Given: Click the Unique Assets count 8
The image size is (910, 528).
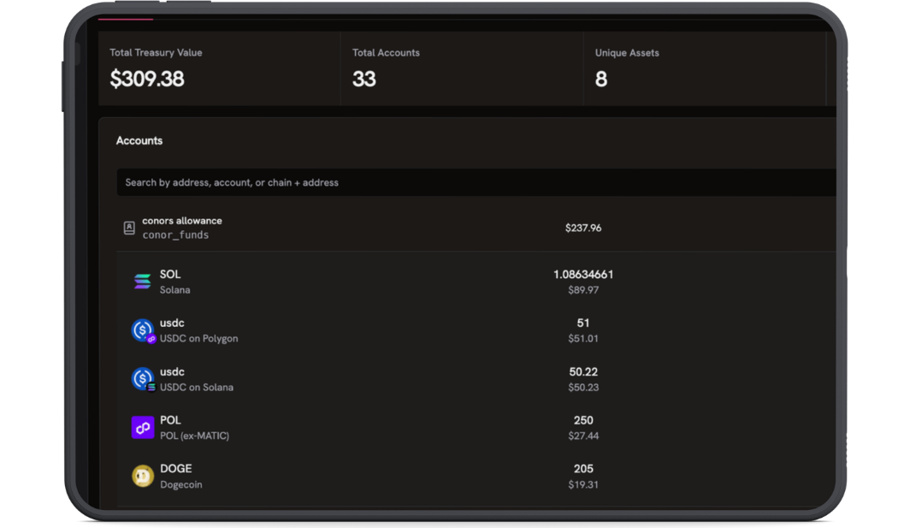Looking at the screenshot, I should coord(601,79).
